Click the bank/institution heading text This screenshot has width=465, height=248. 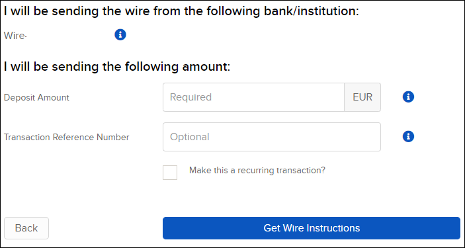pos(181,11)
